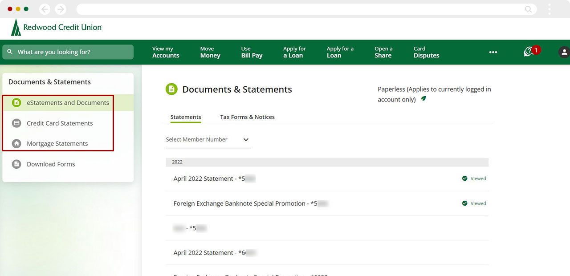The height and width of the screenshot is (276, 570).
Task: Click the 'What are you looking for?' search field
Action: pyautogui.click(x=68, y=52)
